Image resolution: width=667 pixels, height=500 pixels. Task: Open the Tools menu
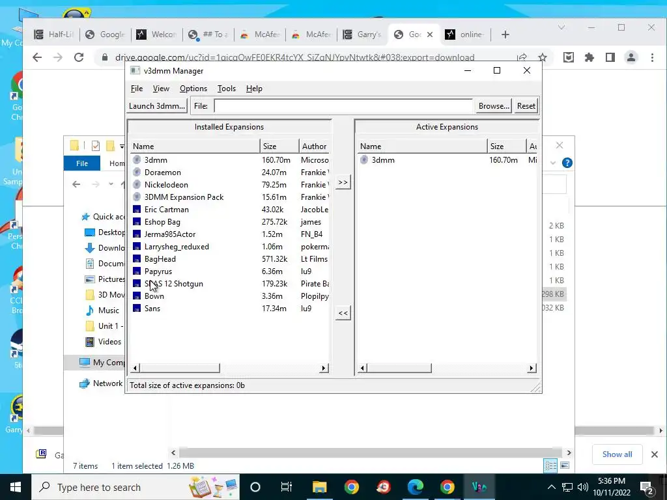click(226, 89)
